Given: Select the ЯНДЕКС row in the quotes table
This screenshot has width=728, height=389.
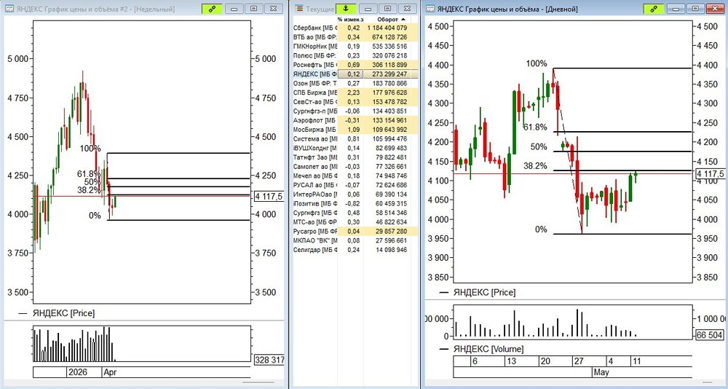Looking at the screenshot, I should click(x=355, y=74).
